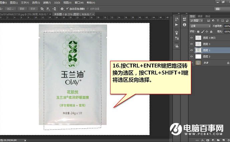Filter layers by pixel layers icon

208,21
